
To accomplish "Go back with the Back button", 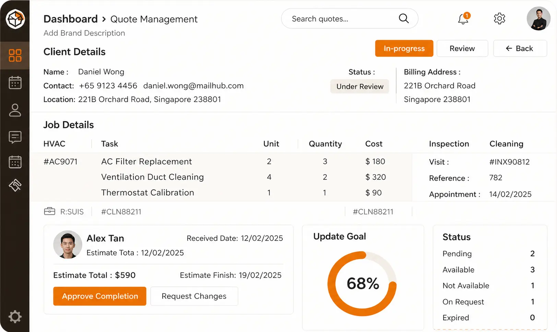I will pos(520,48).
